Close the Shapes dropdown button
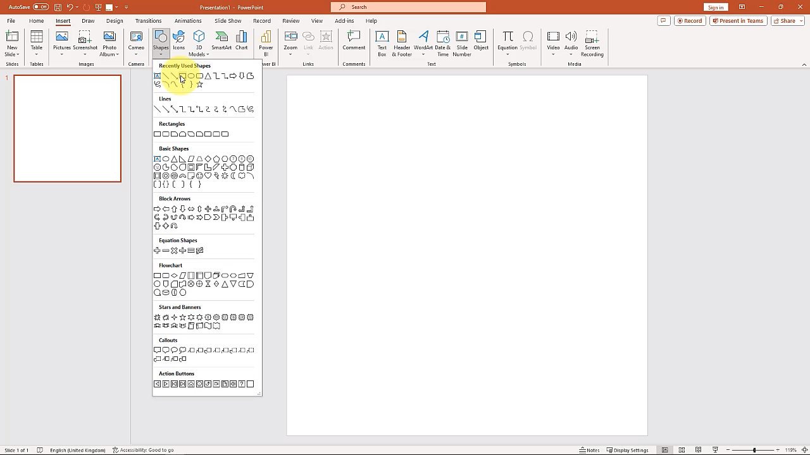Viewport: 810px width, 455px height. coord(161,43)
